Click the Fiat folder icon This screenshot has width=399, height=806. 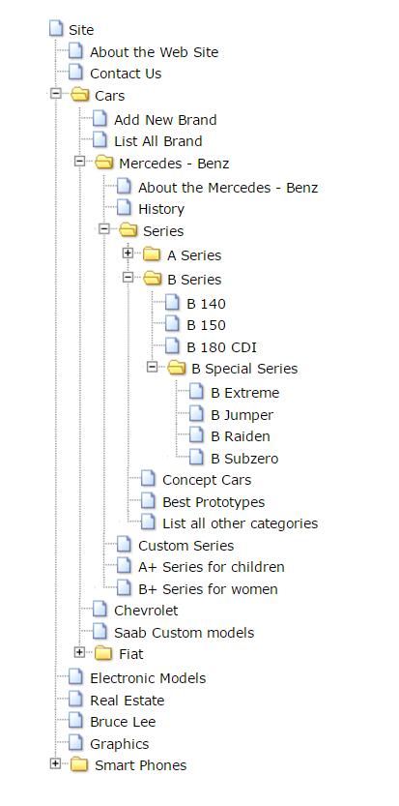click(x=103, y=653)
